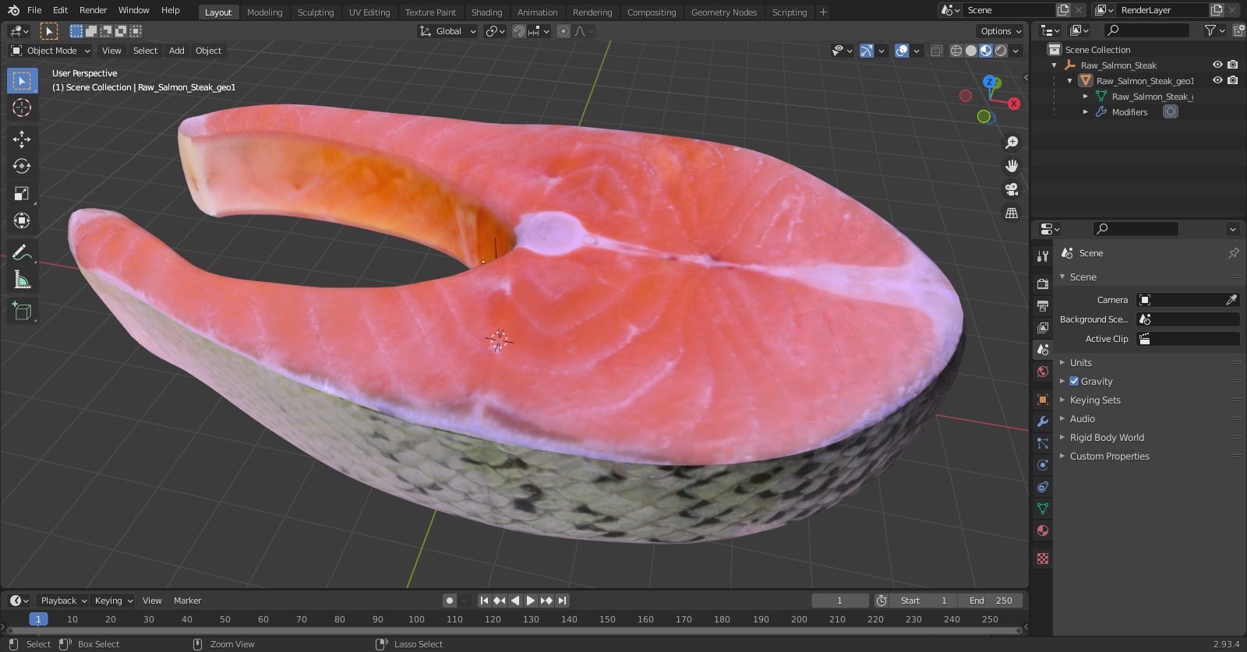Switch to the Shading workspace tab
This screenshot has height=652, width=1247.
point(486,12)
